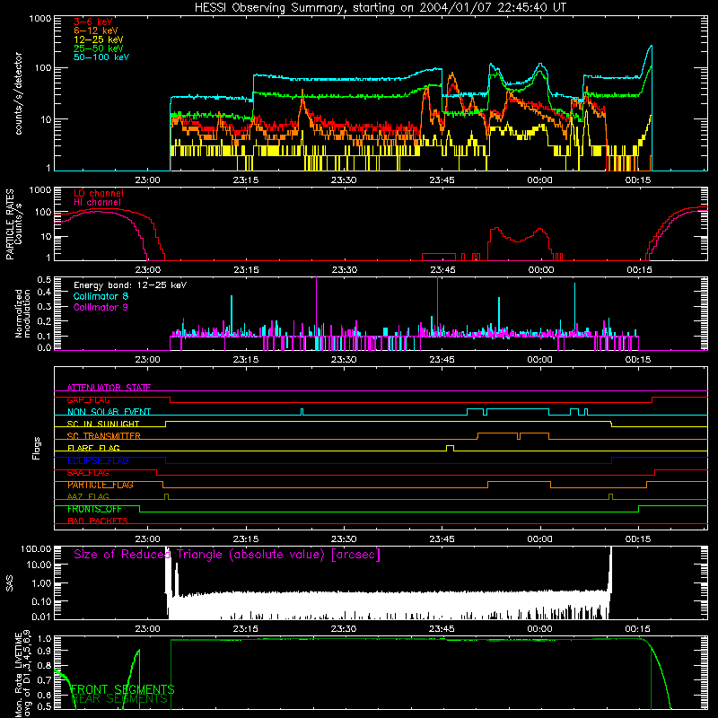Click the '00:00' tick below the particle rates panel
718x718 pixels.
(541, 270)
